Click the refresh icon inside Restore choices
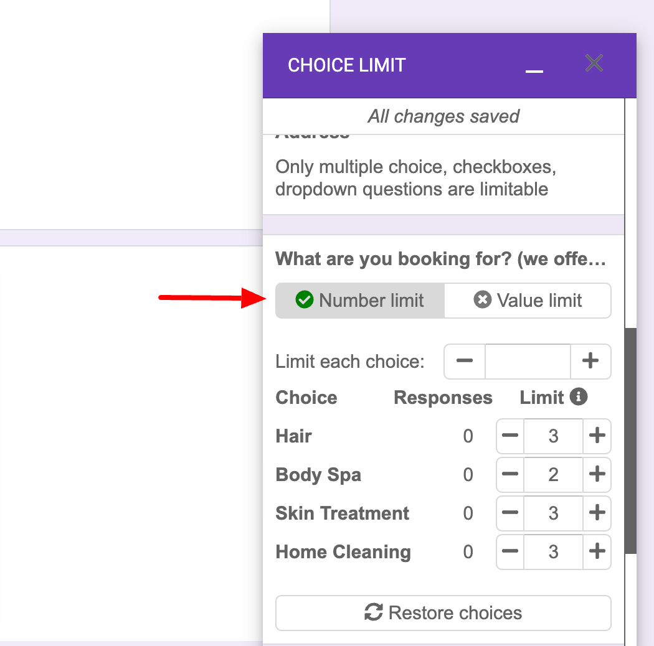 (x=372, y=612)
